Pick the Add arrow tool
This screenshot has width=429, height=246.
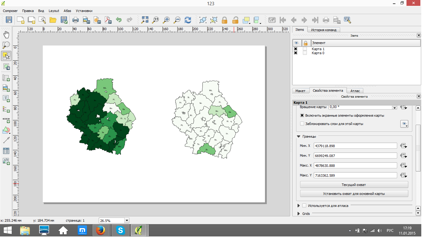coord(6,140)
